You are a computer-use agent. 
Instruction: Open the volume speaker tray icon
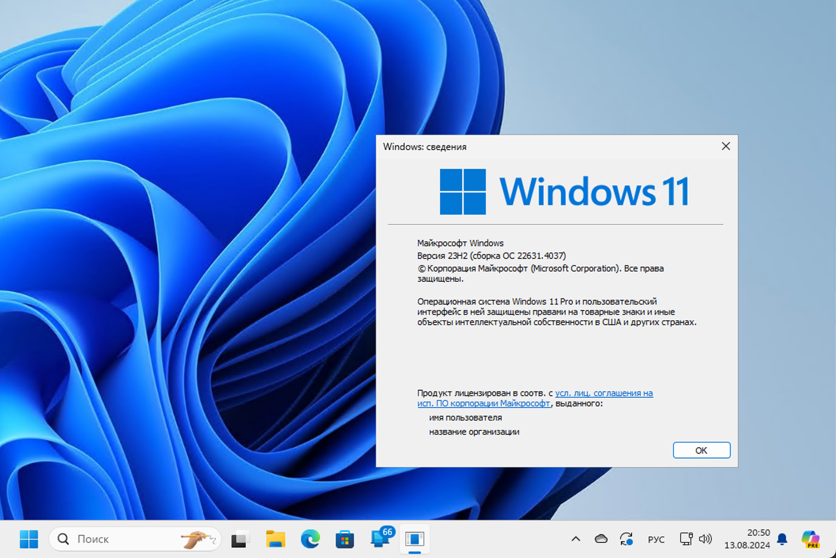pyautogui.click(x=706, y=539)
